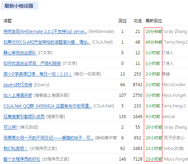Image resolution: width=188 pixels, height=164 pixels.
Task: Open the CSLA和开发架构 topic link
Action: pyautogui.click(x=47, y=42)
